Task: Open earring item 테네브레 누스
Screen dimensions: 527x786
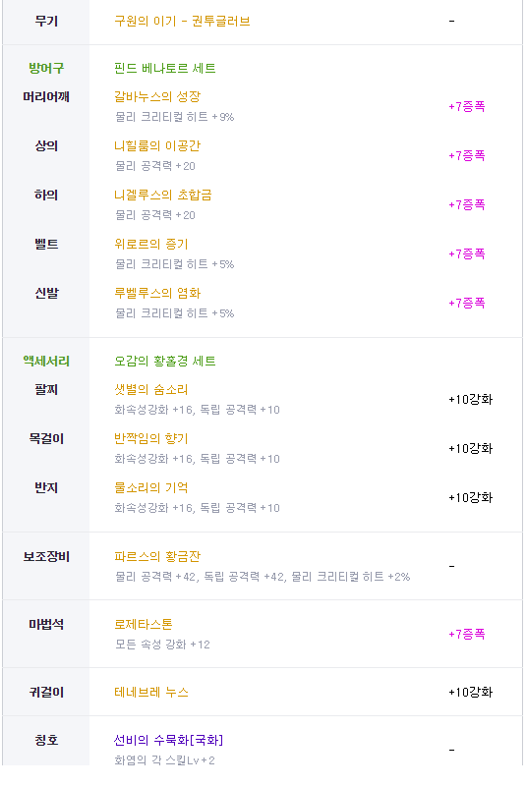Action: pos(151,693)
